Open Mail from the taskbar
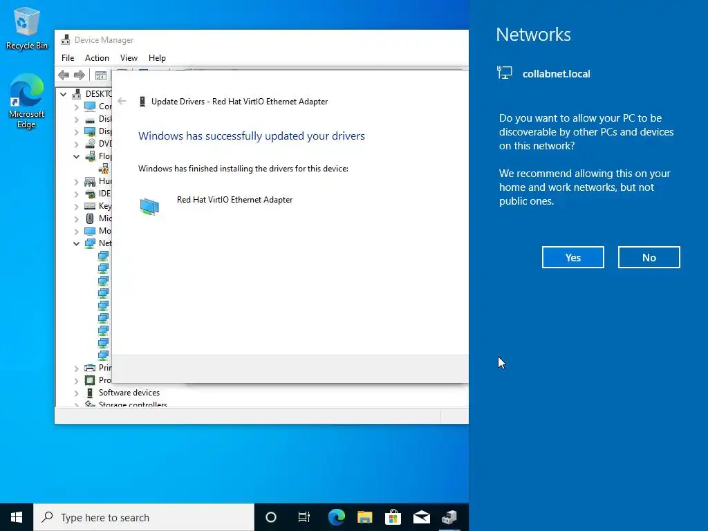Screen dimensions: 708x531 421,517
